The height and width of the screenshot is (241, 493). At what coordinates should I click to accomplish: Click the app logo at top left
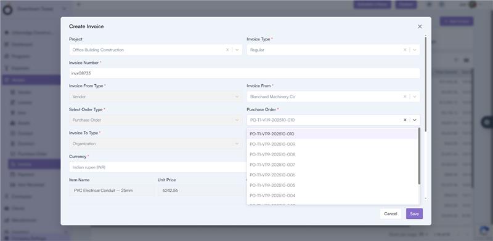(7, 9)
